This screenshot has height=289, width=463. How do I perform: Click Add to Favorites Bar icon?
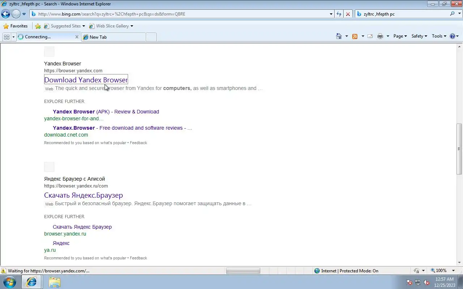point(38,26)
